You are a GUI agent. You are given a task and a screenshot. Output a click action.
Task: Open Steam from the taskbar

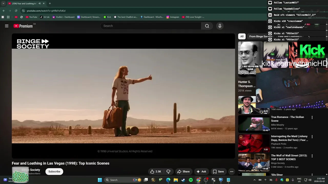pyautogui.click(x=183, y=180)
